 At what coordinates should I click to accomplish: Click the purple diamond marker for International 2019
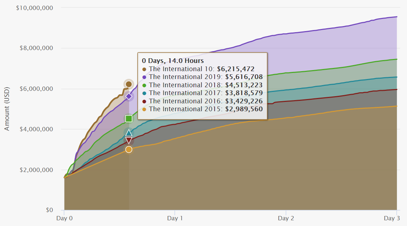coord(129,97)
